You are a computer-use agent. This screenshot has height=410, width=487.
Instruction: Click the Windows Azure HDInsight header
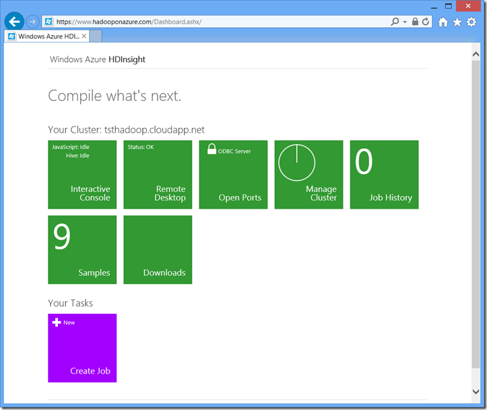98,59
